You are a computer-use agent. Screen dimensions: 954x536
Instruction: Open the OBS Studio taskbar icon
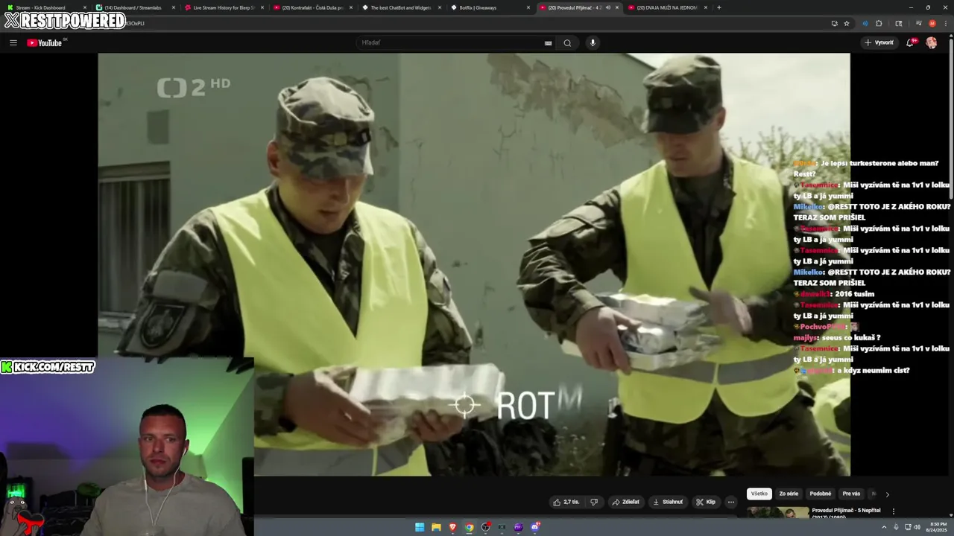[485, 527]
